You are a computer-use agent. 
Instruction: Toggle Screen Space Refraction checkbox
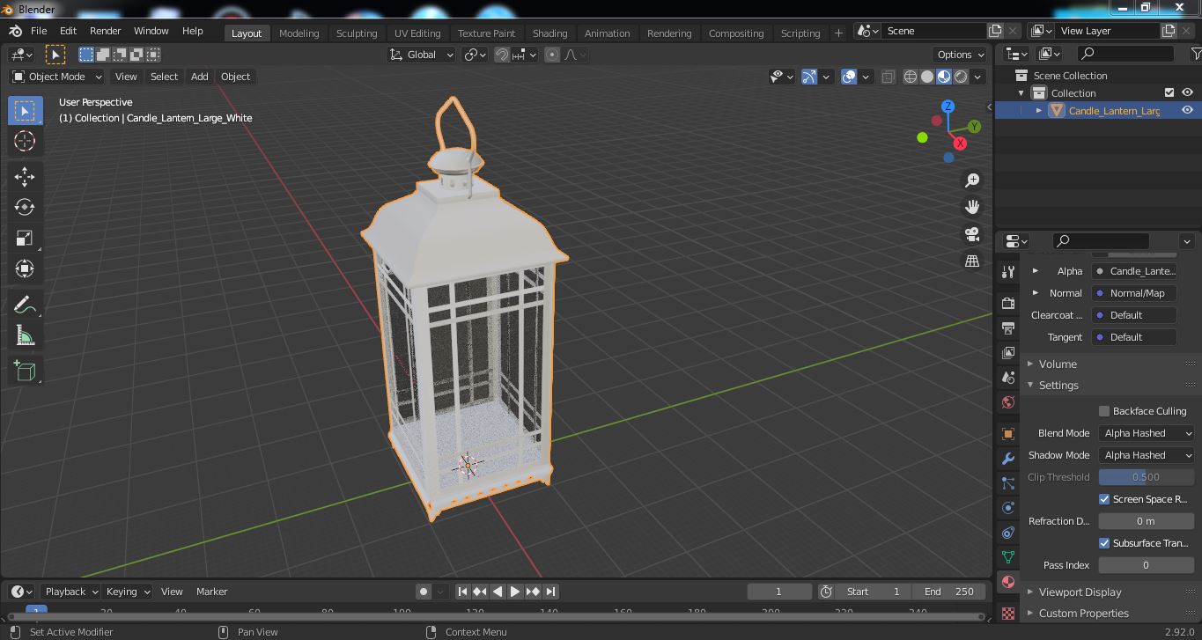pos(1104,499)
